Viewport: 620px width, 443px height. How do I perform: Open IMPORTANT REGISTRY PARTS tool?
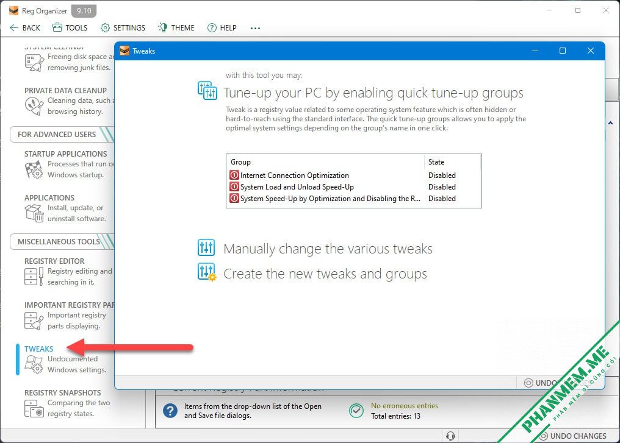[69, 305]
